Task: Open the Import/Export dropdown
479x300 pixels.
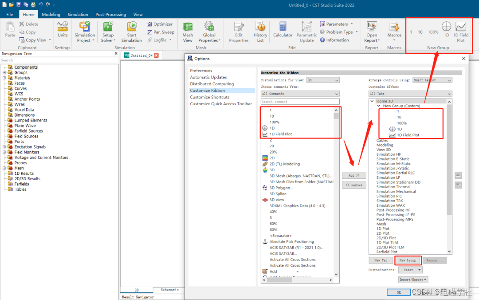Action: click(x=413, y=280)
